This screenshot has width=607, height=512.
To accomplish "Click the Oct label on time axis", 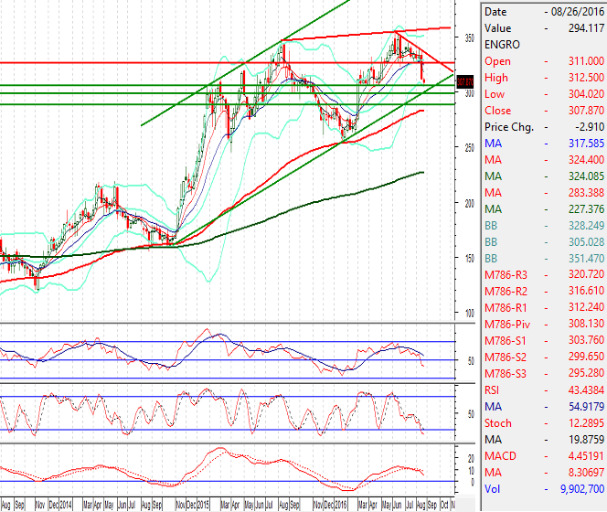I will pos(444,505).
